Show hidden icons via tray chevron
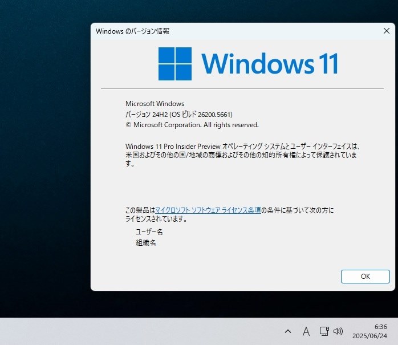This screenshot has width=398, height=345. (x=288, y=331)
